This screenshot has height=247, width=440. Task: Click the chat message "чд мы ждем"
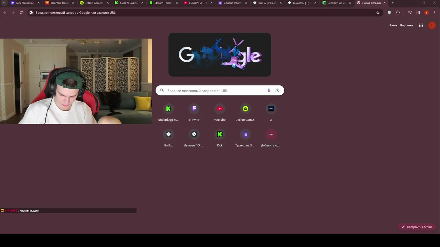pyautogui.click(x=29, y=211)
